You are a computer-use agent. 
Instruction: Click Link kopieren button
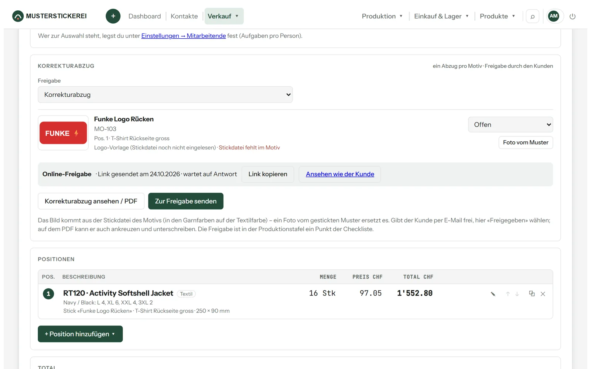268,174
